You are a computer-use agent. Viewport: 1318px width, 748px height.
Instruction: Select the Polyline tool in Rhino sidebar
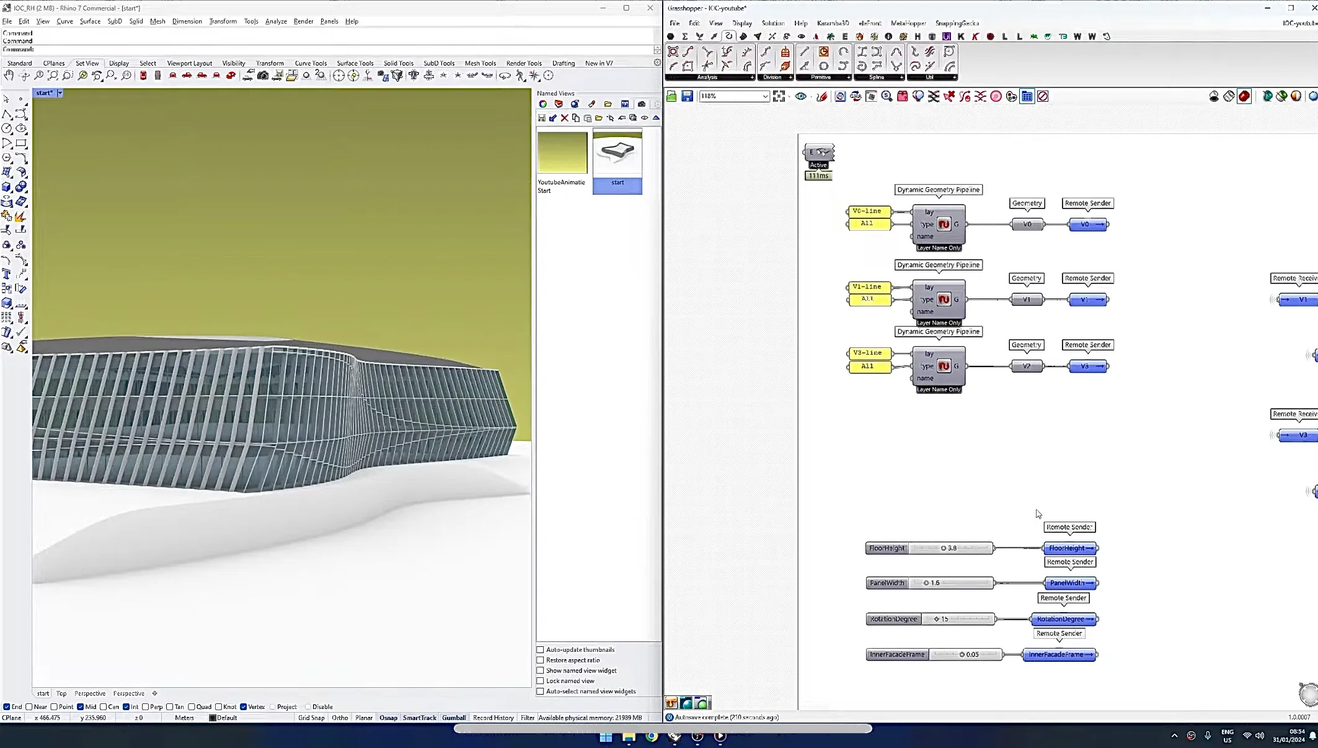point(7,114)
